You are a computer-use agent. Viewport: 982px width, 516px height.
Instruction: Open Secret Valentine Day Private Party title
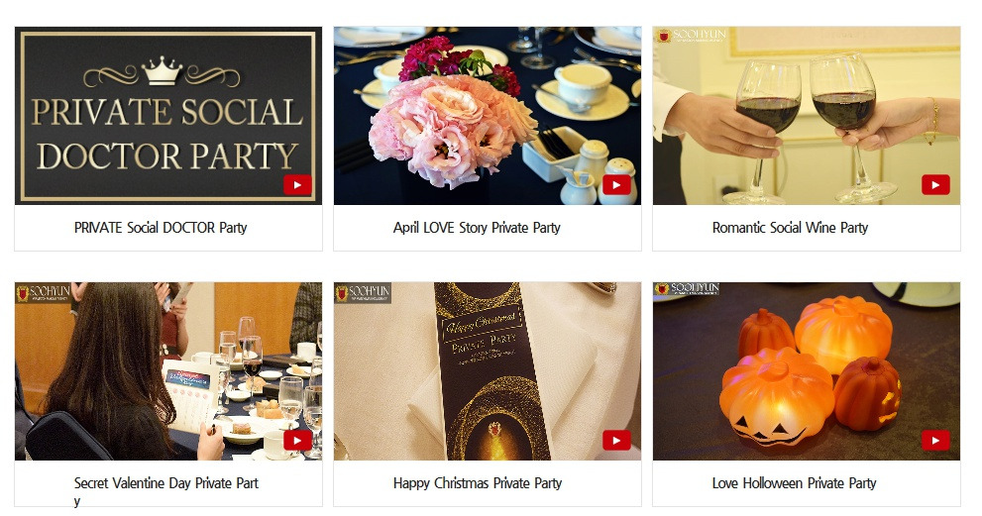tap(165, 491)
